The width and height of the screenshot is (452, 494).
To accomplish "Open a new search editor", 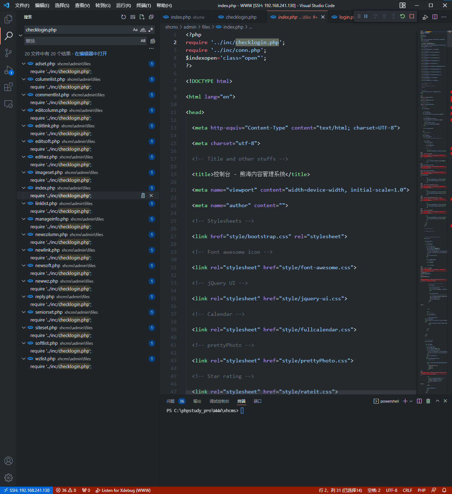I will pos(142,17).
